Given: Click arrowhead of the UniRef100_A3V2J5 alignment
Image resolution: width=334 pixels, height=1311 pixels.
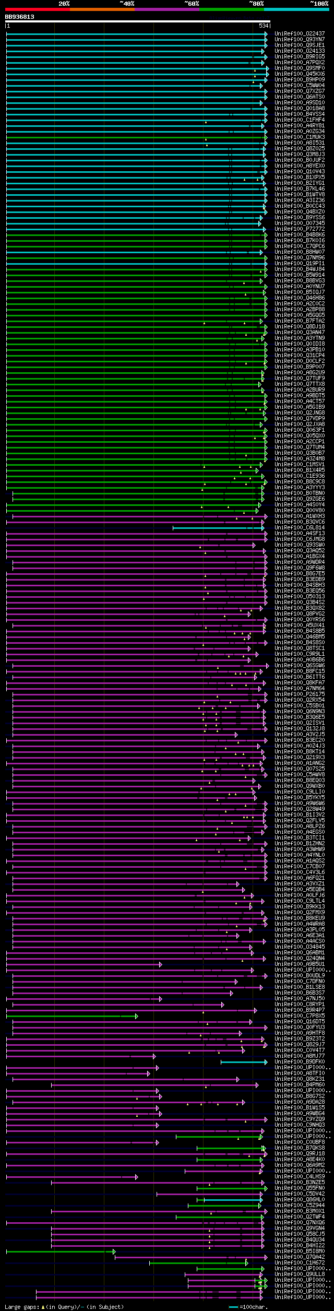Looking at the screenshot, I should [x=237, y=735].
